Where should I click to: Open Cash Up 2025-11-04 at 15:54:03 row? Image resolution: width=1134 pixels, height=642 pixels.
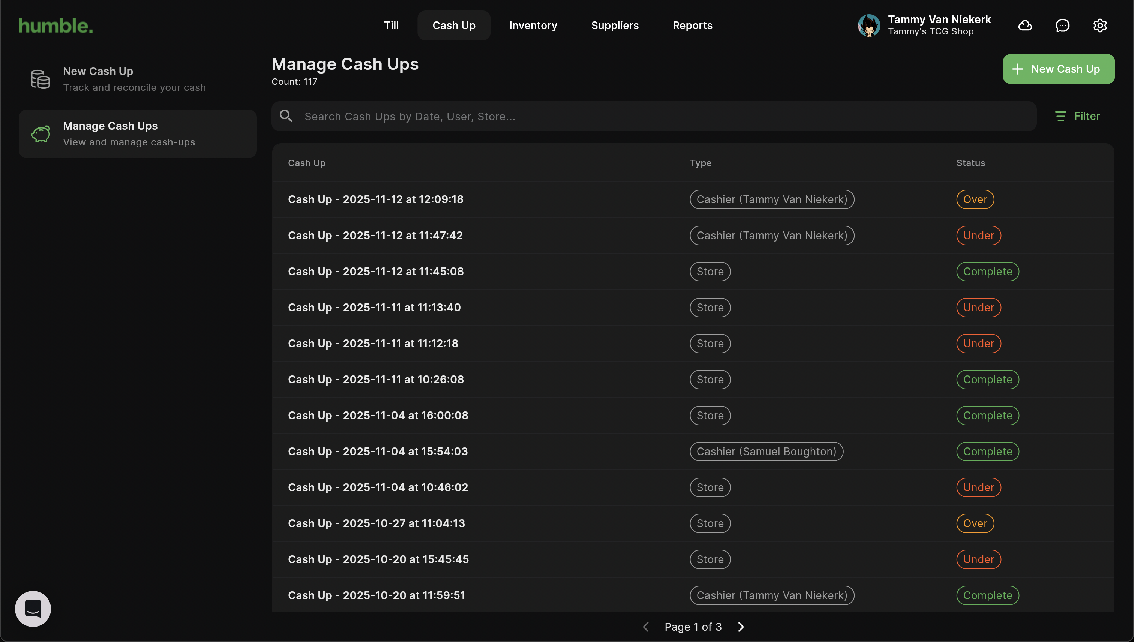point(377,451)
